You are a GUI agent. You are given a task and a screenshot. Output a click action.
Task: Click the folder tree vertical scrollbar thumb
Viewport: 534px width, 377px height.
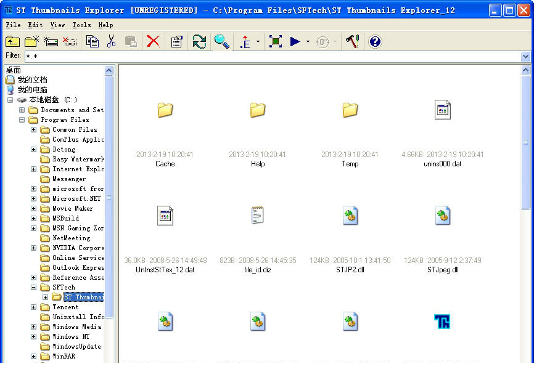pyautogui.click(x=109, y=197)
